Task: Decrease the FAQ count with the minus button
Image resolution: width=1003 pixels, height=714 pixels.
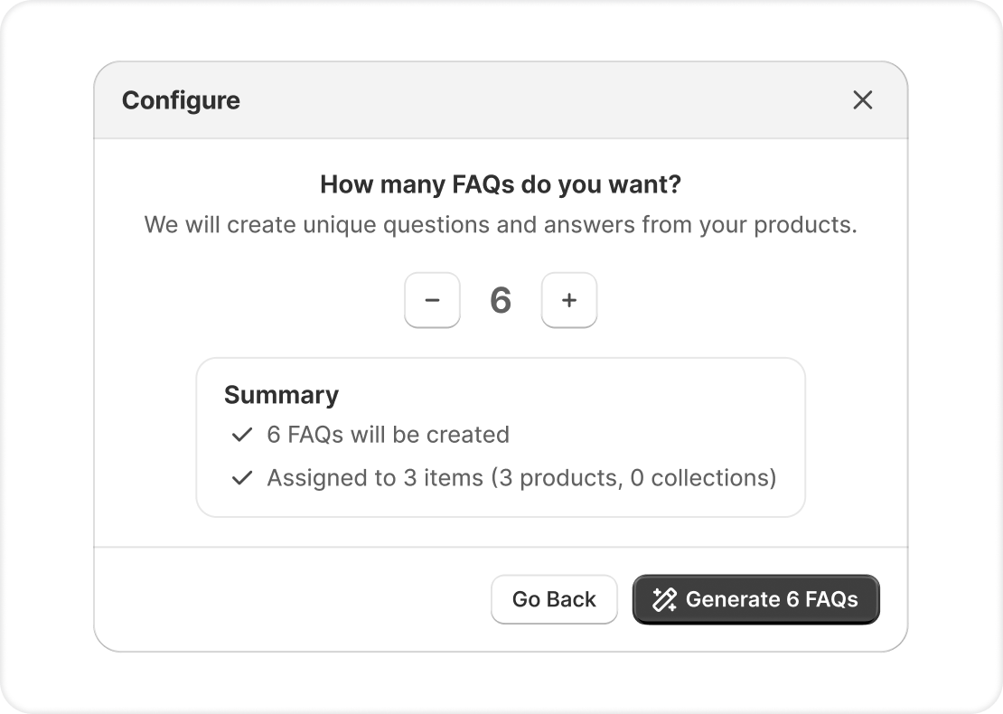Action: tap(432, 300)
